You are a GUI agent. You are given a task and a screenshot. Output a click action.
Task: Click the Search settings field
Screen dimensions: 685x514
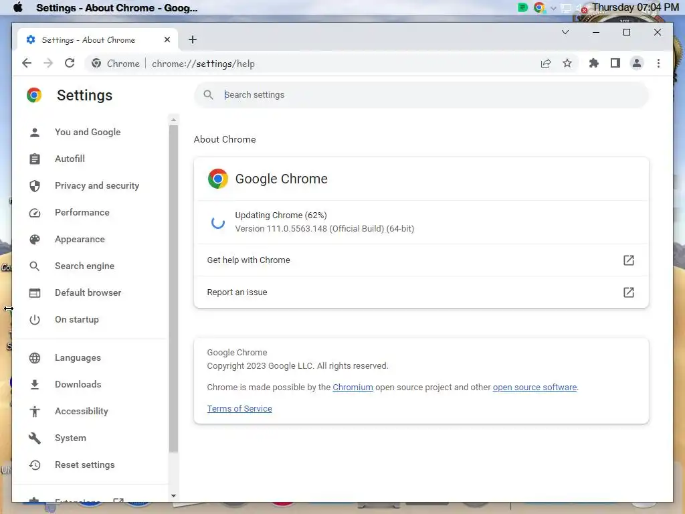click(x=421, y=95)
